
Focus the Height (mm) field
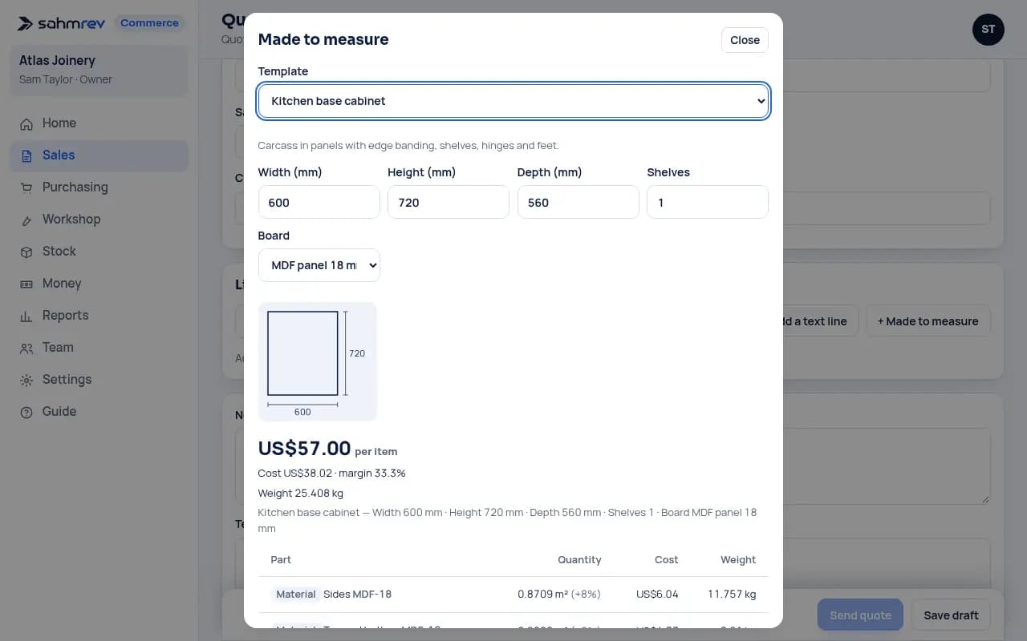pyautogui.click(x=449, y=202)
